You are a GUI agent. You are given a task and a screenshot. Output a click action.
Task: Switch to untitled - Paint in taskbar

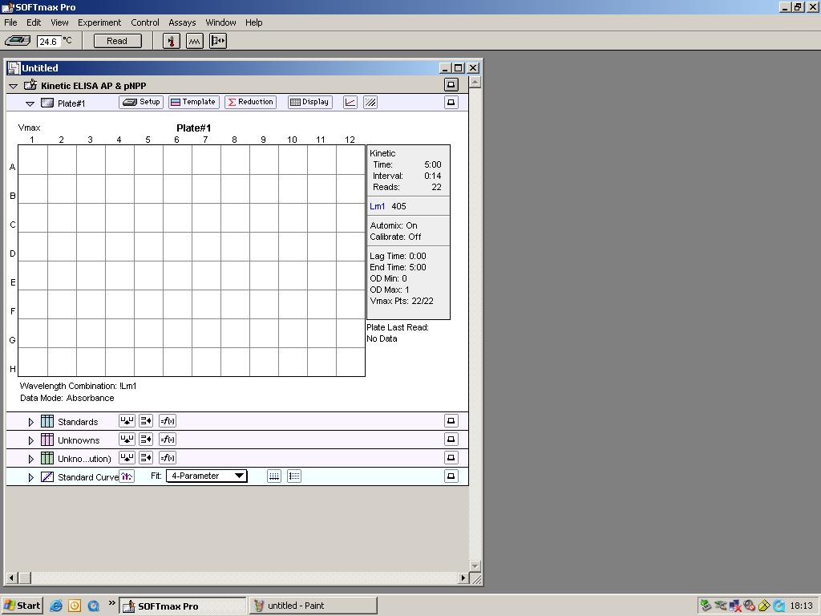coord(313,606)
